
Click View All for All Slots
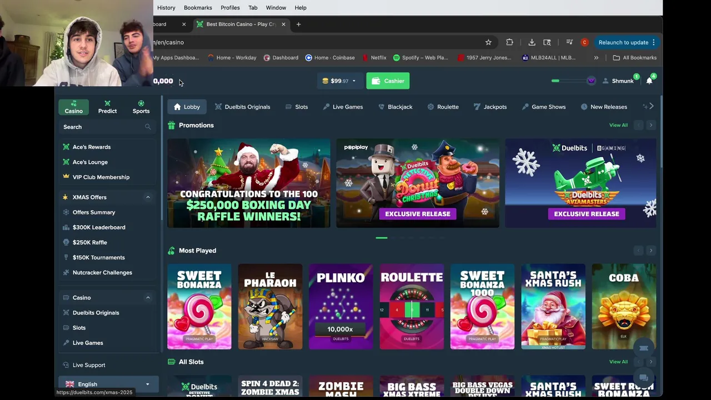coord(618,362)
